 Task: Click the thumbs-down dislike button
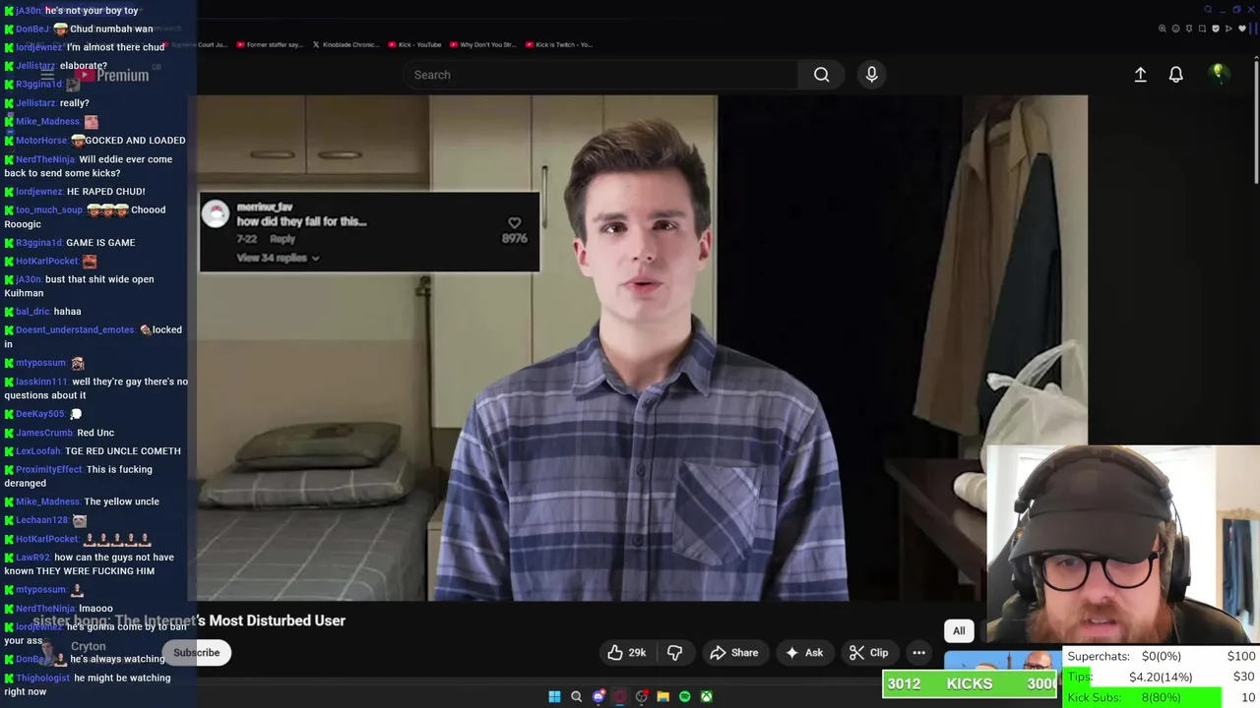[x=674, y=653]
